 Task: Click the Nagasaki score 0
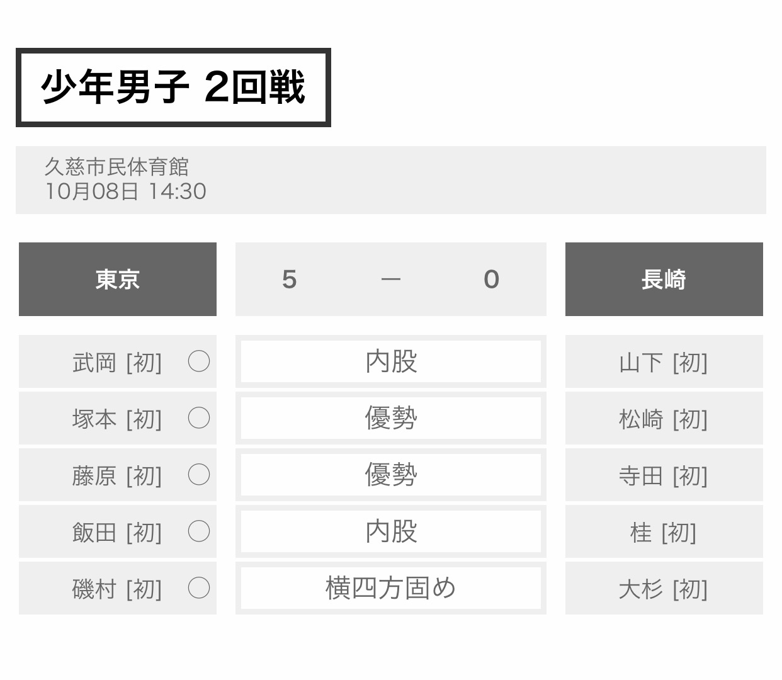pyautogui.click(x=491, y=279)
